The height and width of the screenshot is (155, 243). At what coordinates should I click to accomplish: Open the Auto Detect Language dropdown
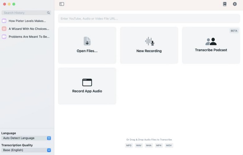point(26,138)
